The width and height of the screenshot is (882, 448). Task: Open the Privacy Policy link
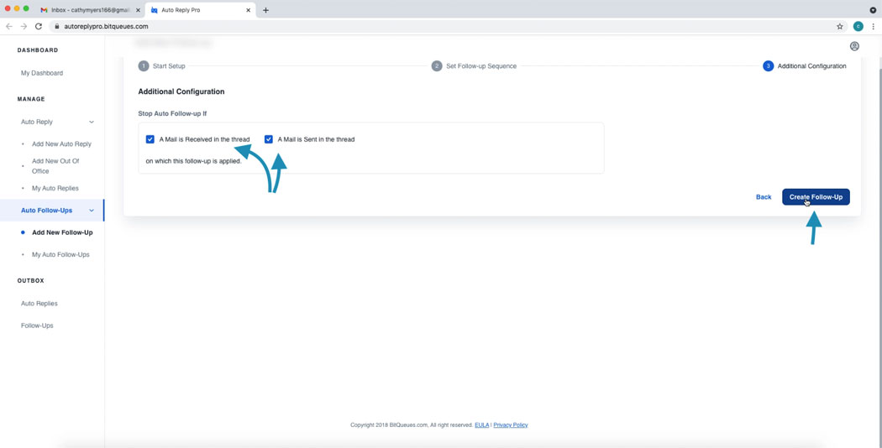coord(510,425)
